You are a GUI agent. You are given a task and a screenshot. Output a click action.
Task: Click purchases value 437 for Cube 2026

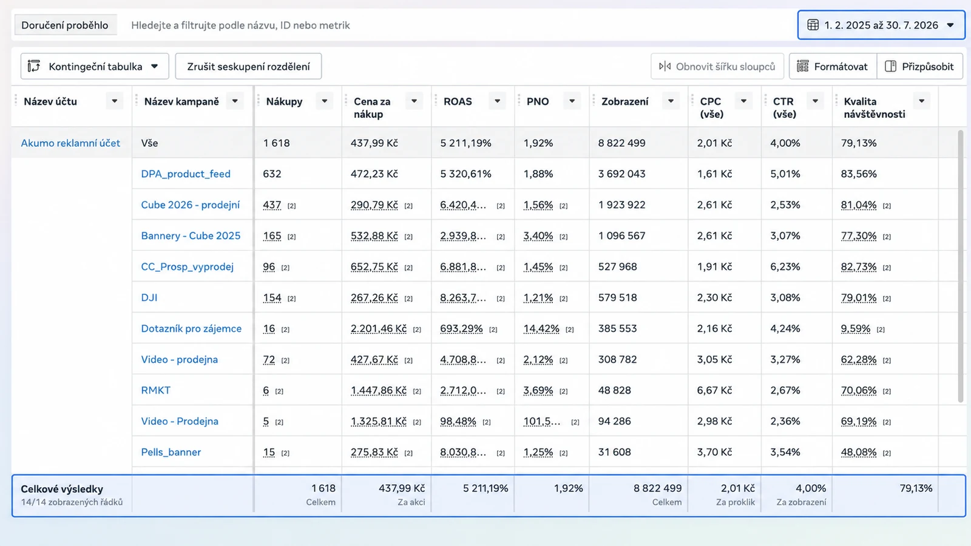click(272, 205)
